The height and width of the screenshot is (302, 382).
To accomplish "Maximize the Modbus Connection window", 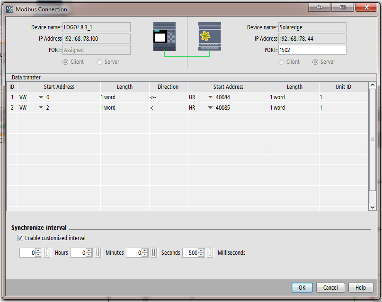I will tap(343, 7).
